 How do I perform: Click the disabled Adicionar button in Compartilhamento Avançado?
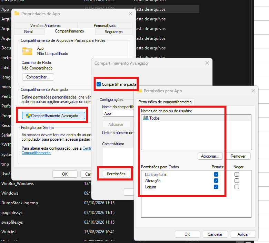click(116, 124)
